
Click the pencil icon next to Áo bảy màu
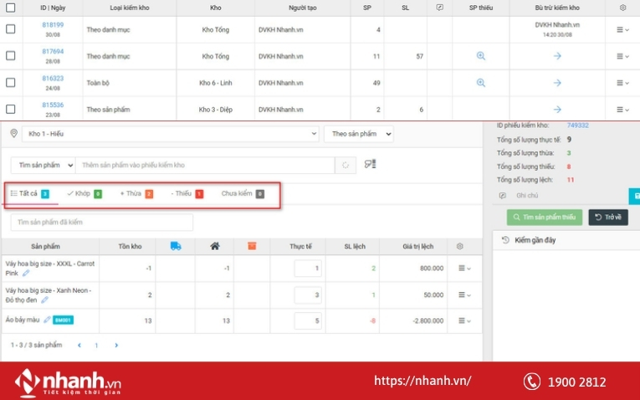(x=47, y=320)
